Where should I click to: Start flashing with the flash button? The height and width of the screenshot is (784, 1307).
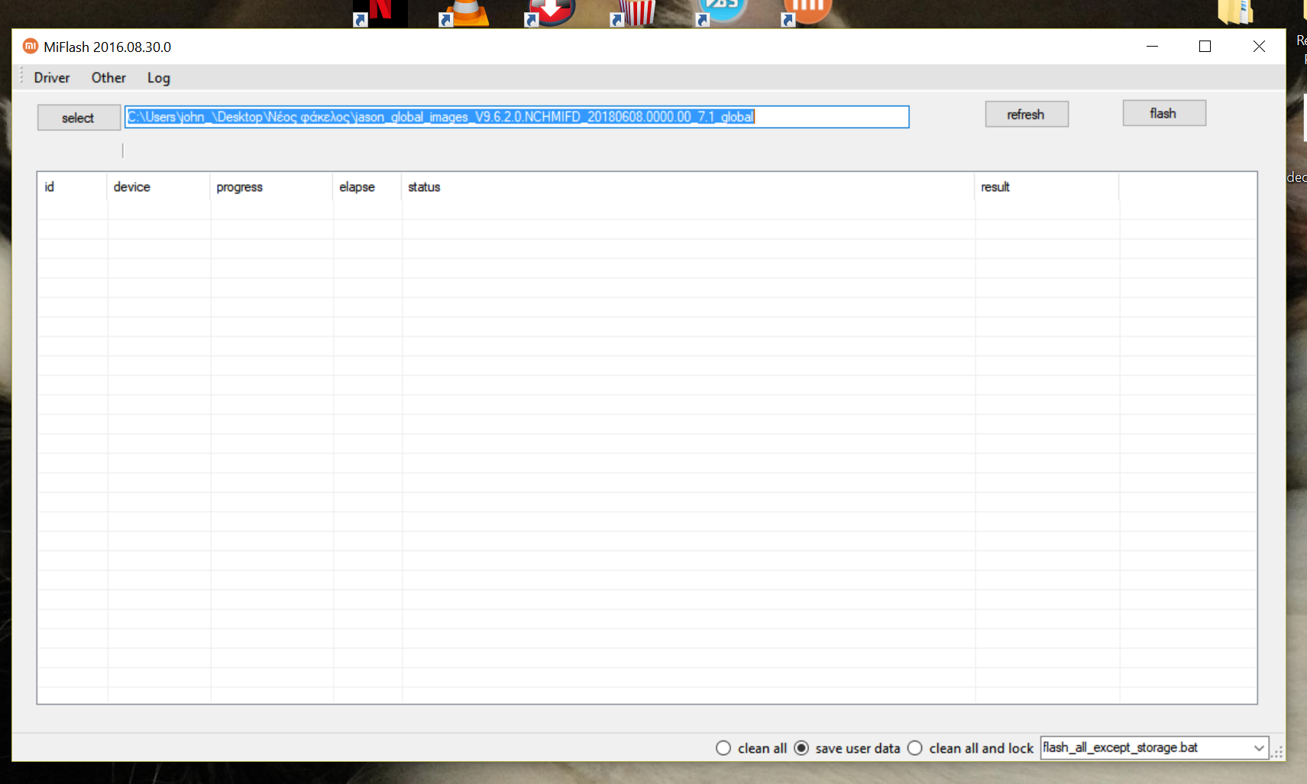[x=1164, y=113]
